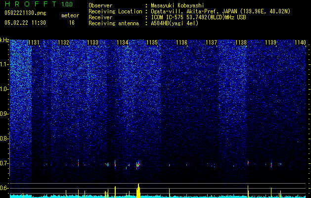Image resolution: width=311 pixels, height=198 pixels.
Task: Click observer name Masayuki Kobayashi
Action: (x=178, y=5)
